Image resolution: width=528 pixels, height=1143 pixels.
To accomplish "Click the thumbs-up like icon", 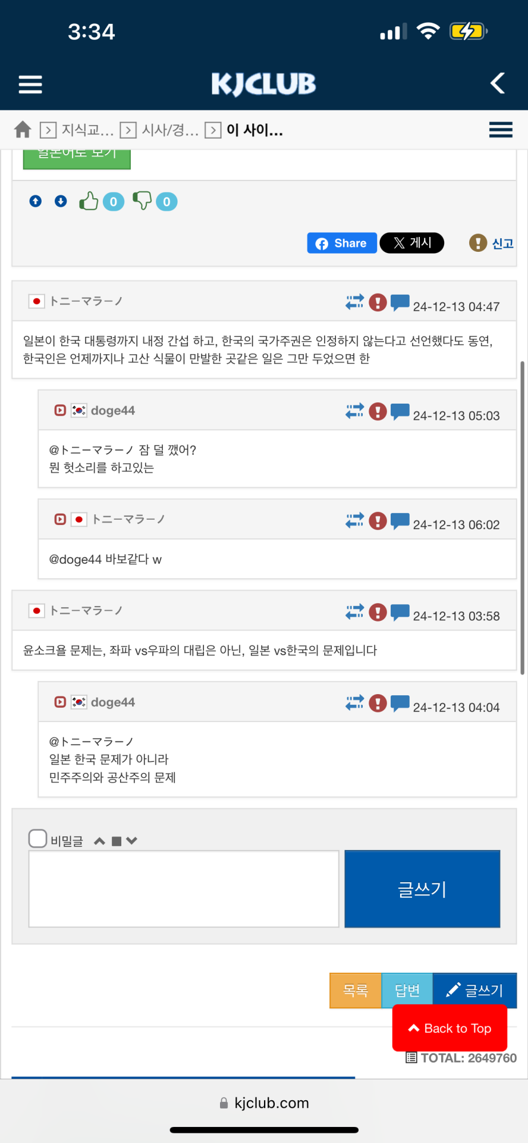I will [x=89, y=201].
